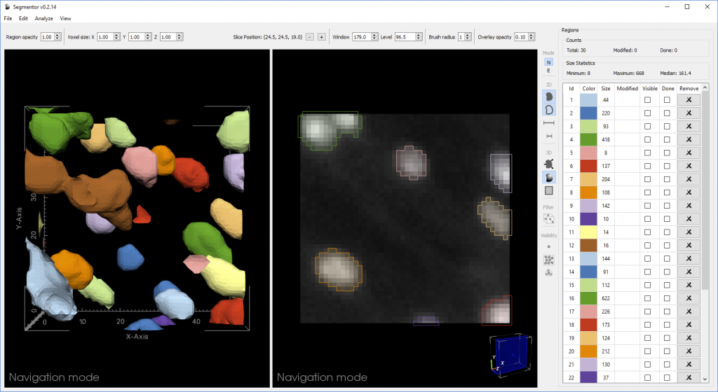Switch to Navigation mode with the N button

[548, 62]
